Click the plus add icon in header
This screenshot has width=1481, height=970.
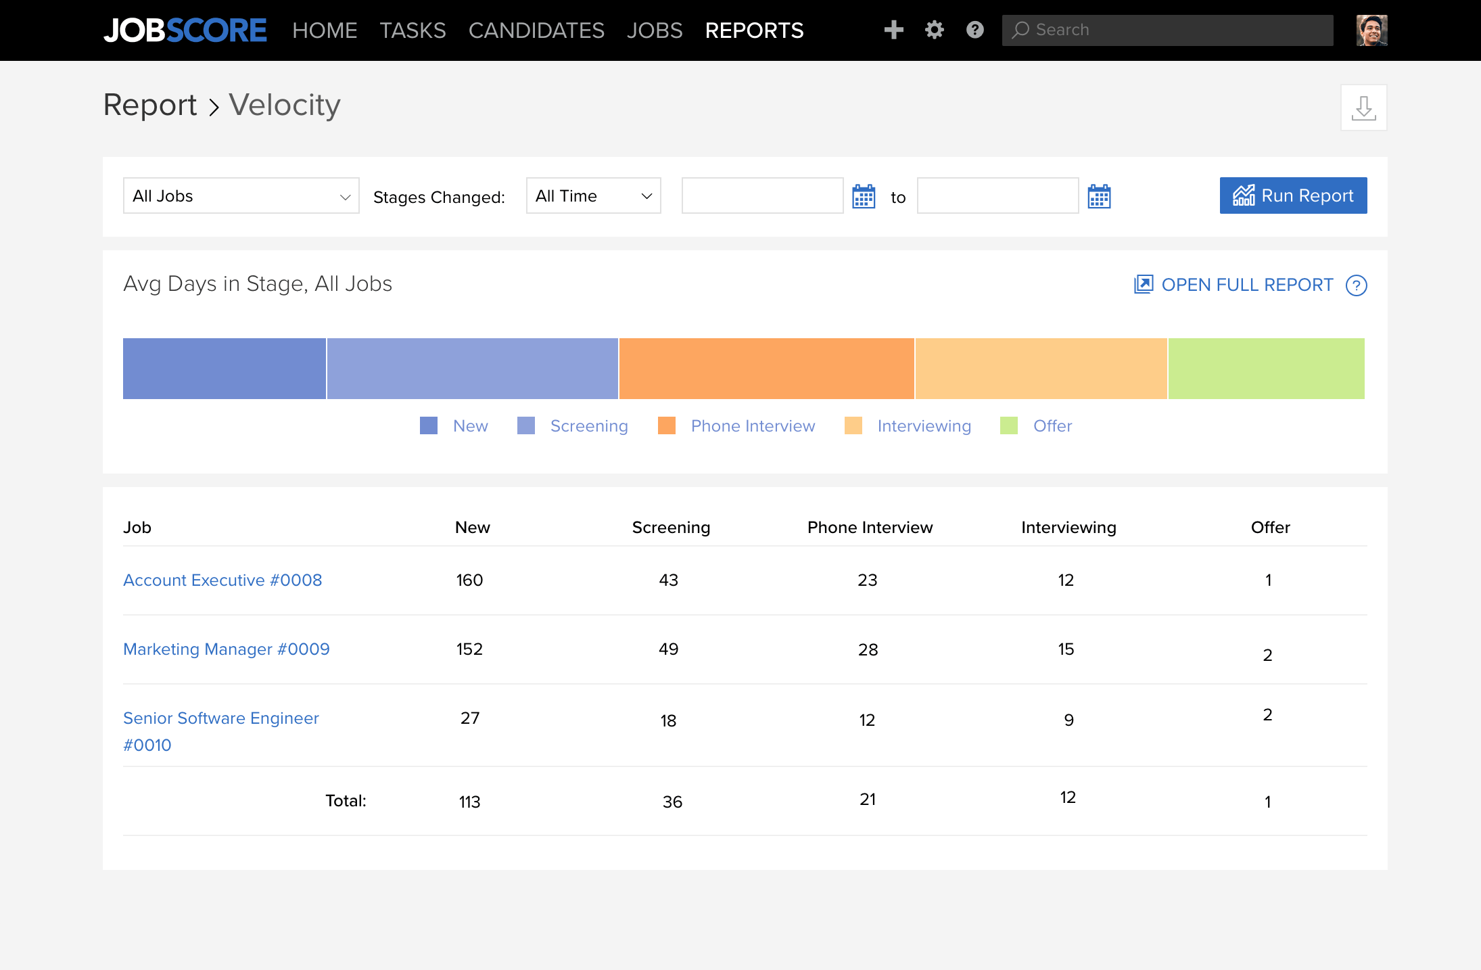893,30
